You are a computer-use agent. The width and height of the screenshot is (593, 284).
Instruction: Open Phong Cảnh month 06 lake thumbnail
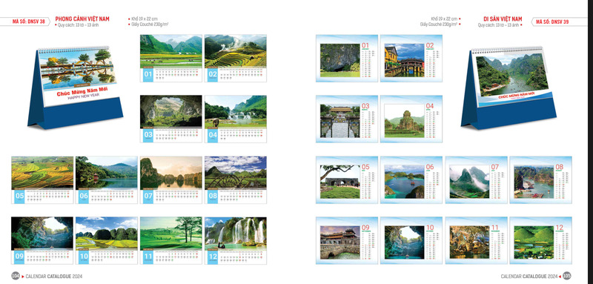point(107,180)
